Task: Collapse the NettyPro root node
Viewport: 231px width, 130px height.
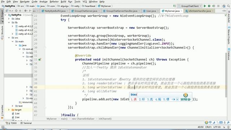Action: click(5, 15)
